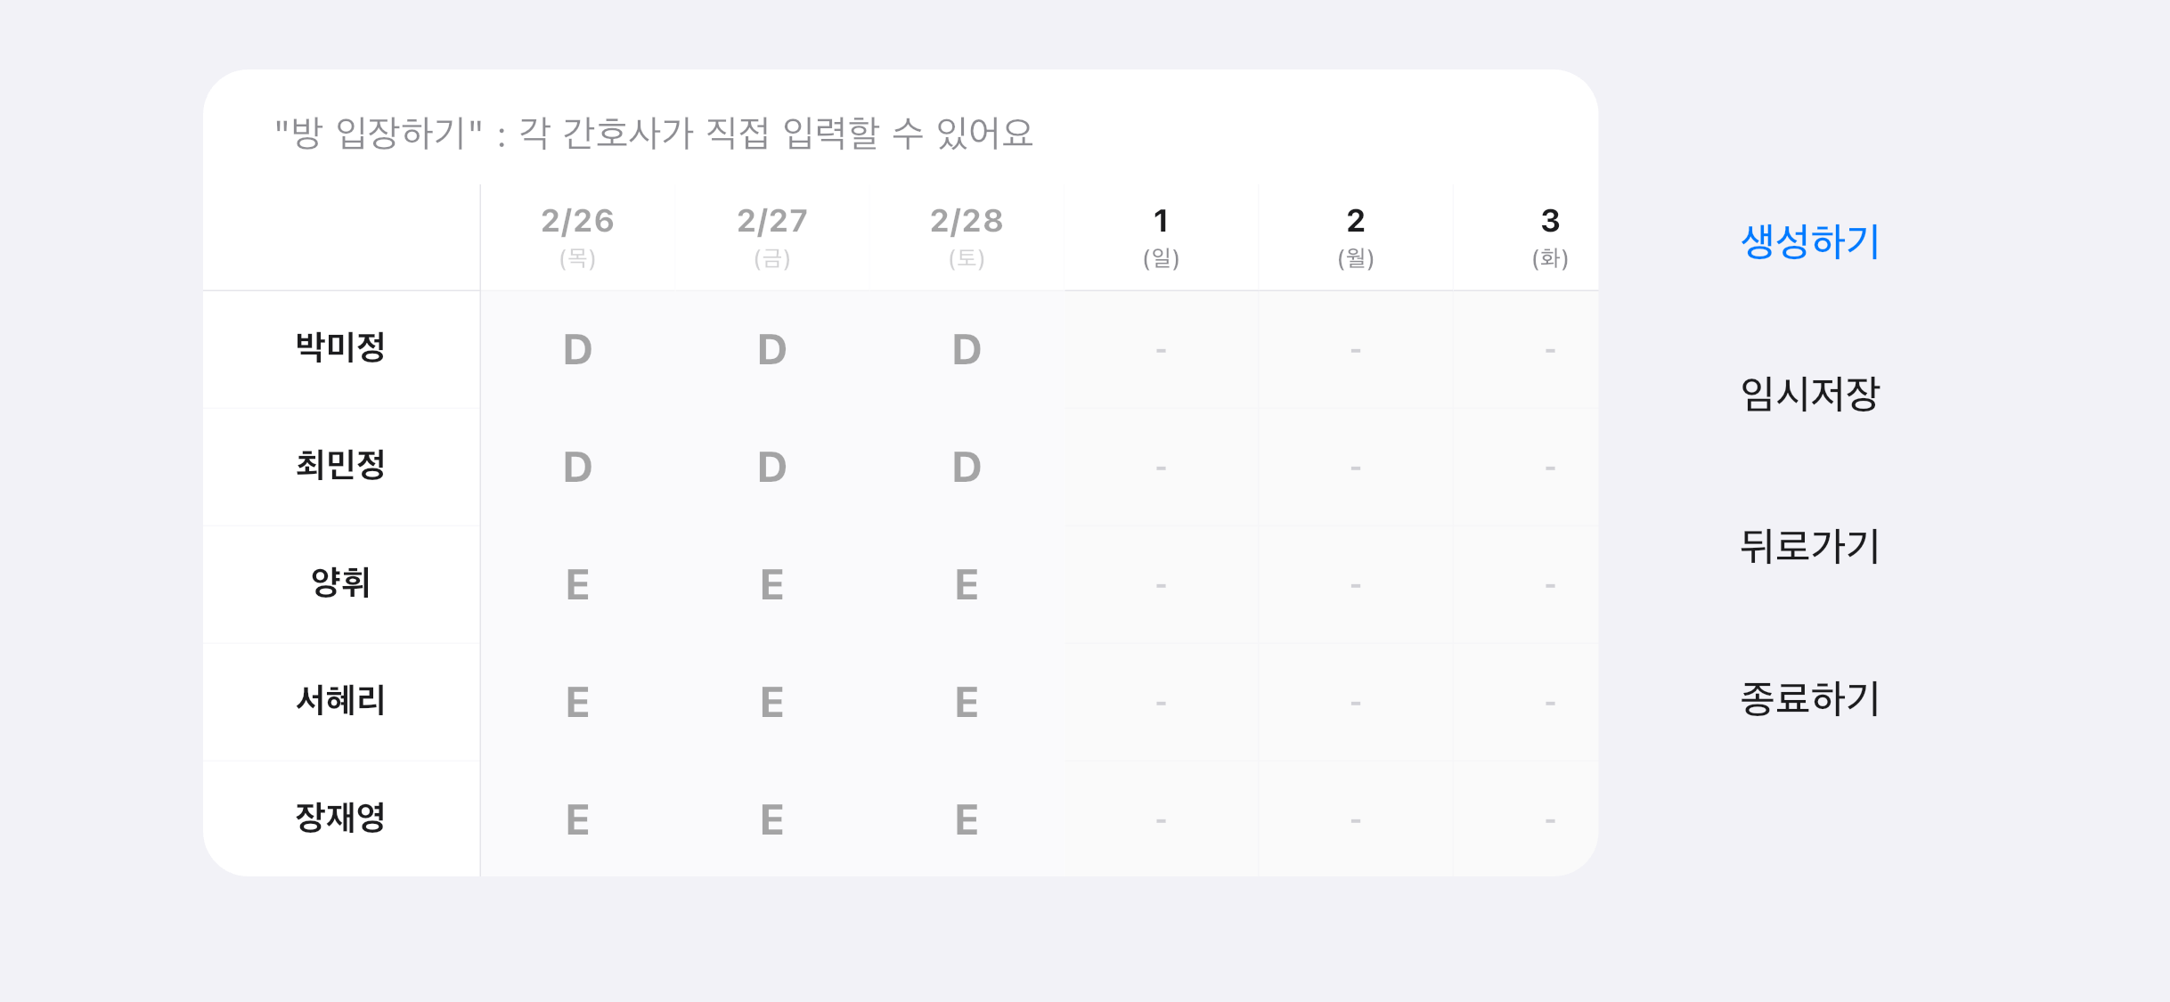Screen dimensions: 2170x1002
Task: Click 서혜리's empty cell on day 1
Action: coord(1161,702)
